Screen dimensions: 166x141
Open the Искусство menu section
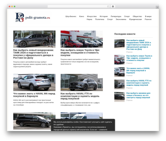click(92, 16)
